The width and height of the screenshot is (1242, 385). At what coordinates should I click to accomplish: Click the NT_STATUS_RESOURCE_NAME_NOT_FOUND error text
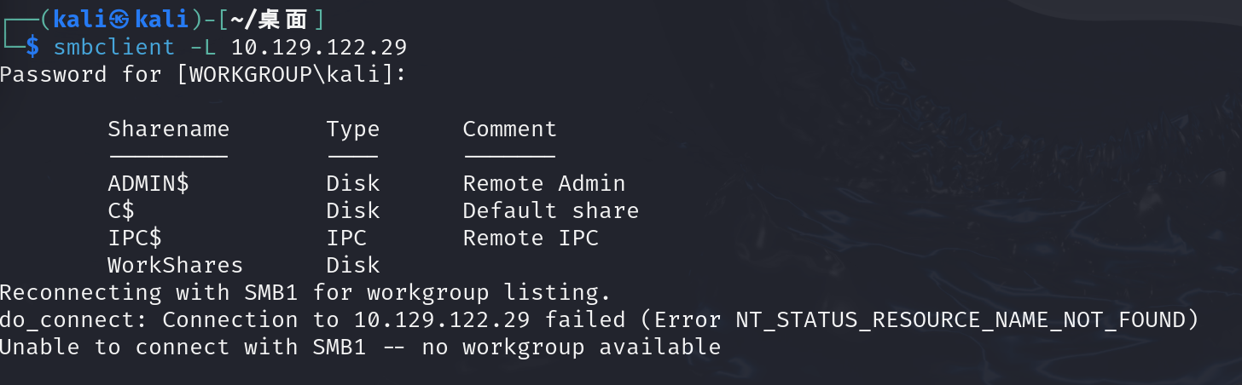click(961, 319)
